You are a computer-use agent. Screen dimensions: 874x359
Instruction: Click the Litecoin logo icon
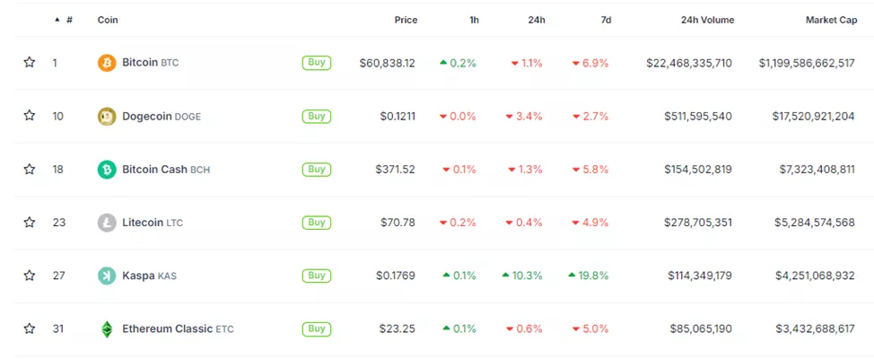(x=107, y=223)
